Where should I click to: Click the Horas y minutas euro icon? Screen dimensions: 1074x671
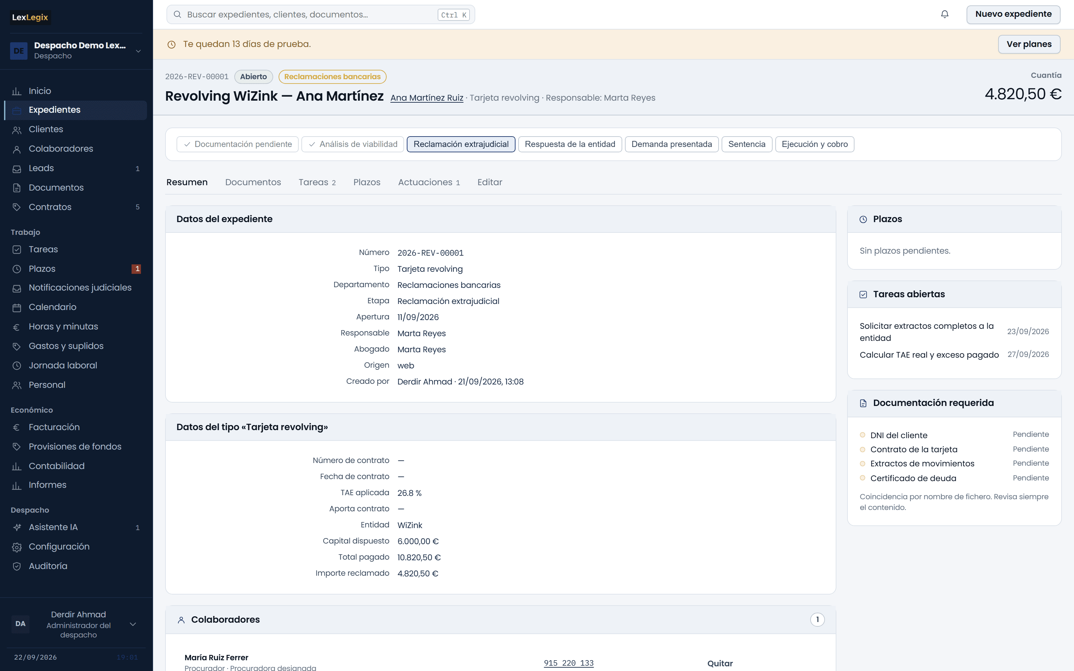click(x=17, y=327)
